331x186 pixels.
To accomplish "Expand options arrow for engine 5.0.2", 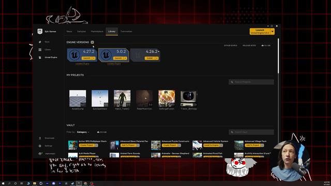I will [125, 58].
